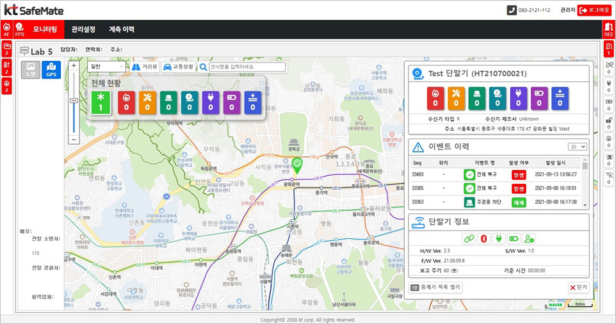Toggle 교통상황 traffic overlay

click(x=178, y=67)
